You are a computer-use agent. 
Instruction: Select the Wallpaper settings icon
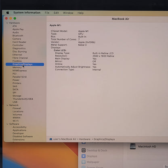coord(84,162)
